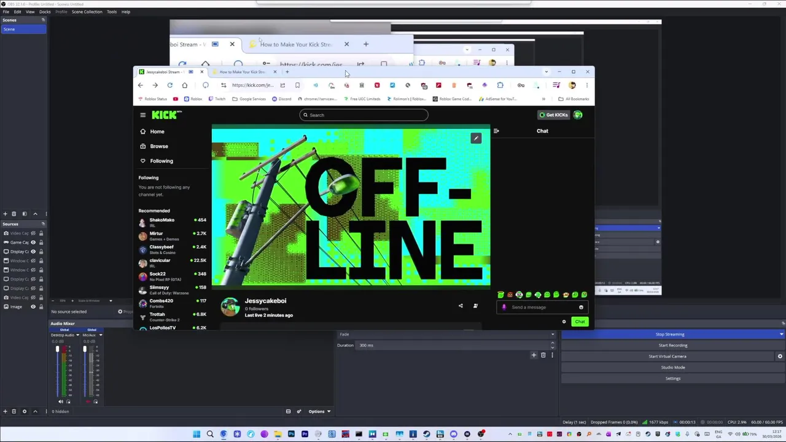The height and width of the screenshot is (442, 786).
Task: Toggle lock on Image source
Action: 41,307
